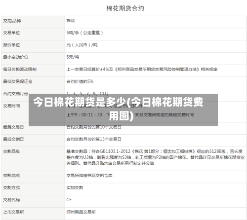Select the 交易单位 label cell
Screen dimensions: 247x220
click(33, 34)
